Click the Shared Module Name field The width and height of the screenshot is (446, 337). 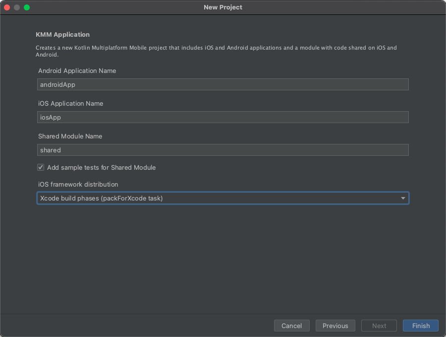(x=223, y=150)
